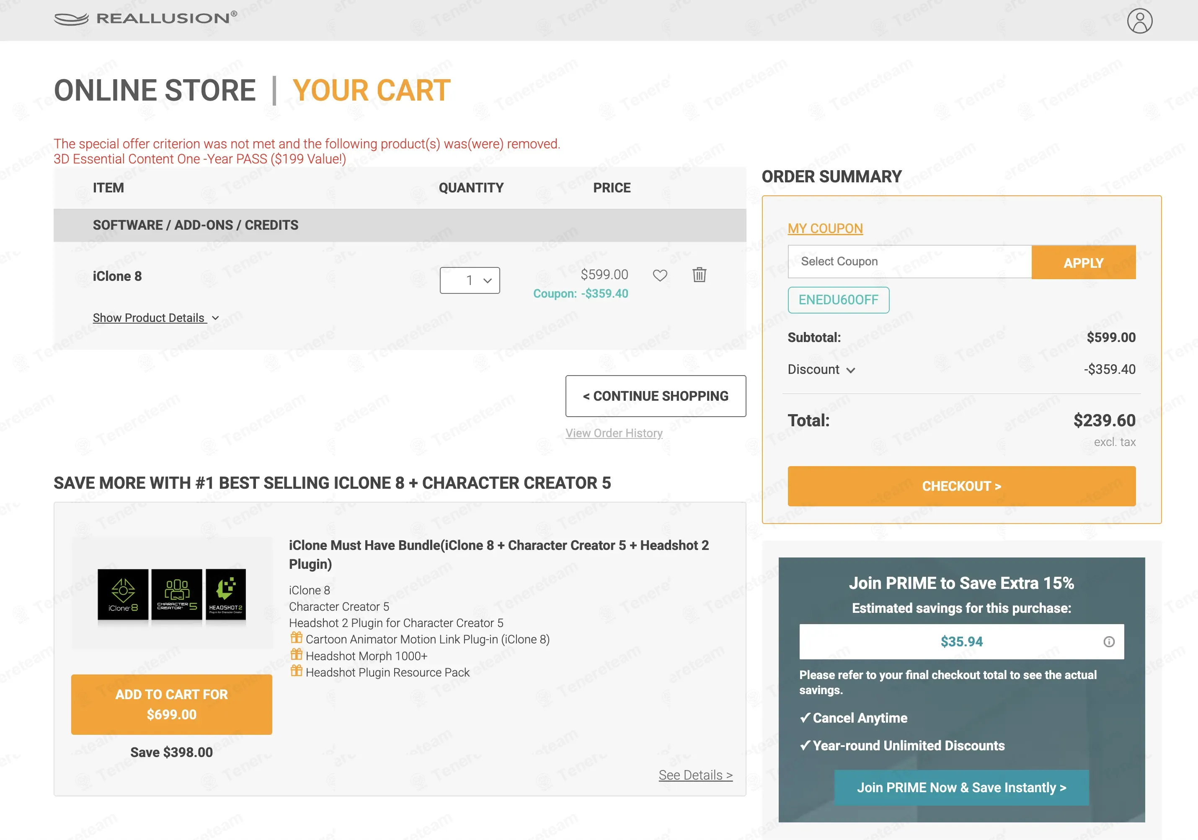1198x840 pixels.
Task: Click the iClone Must Have Bundle title
Action: coord(499,555)
